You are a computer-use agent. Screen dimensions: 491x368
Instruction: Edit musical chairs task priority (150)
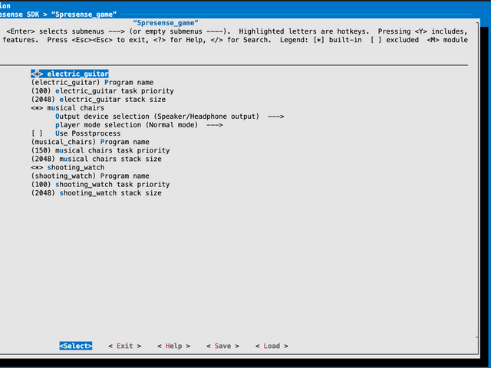point(101,150)
